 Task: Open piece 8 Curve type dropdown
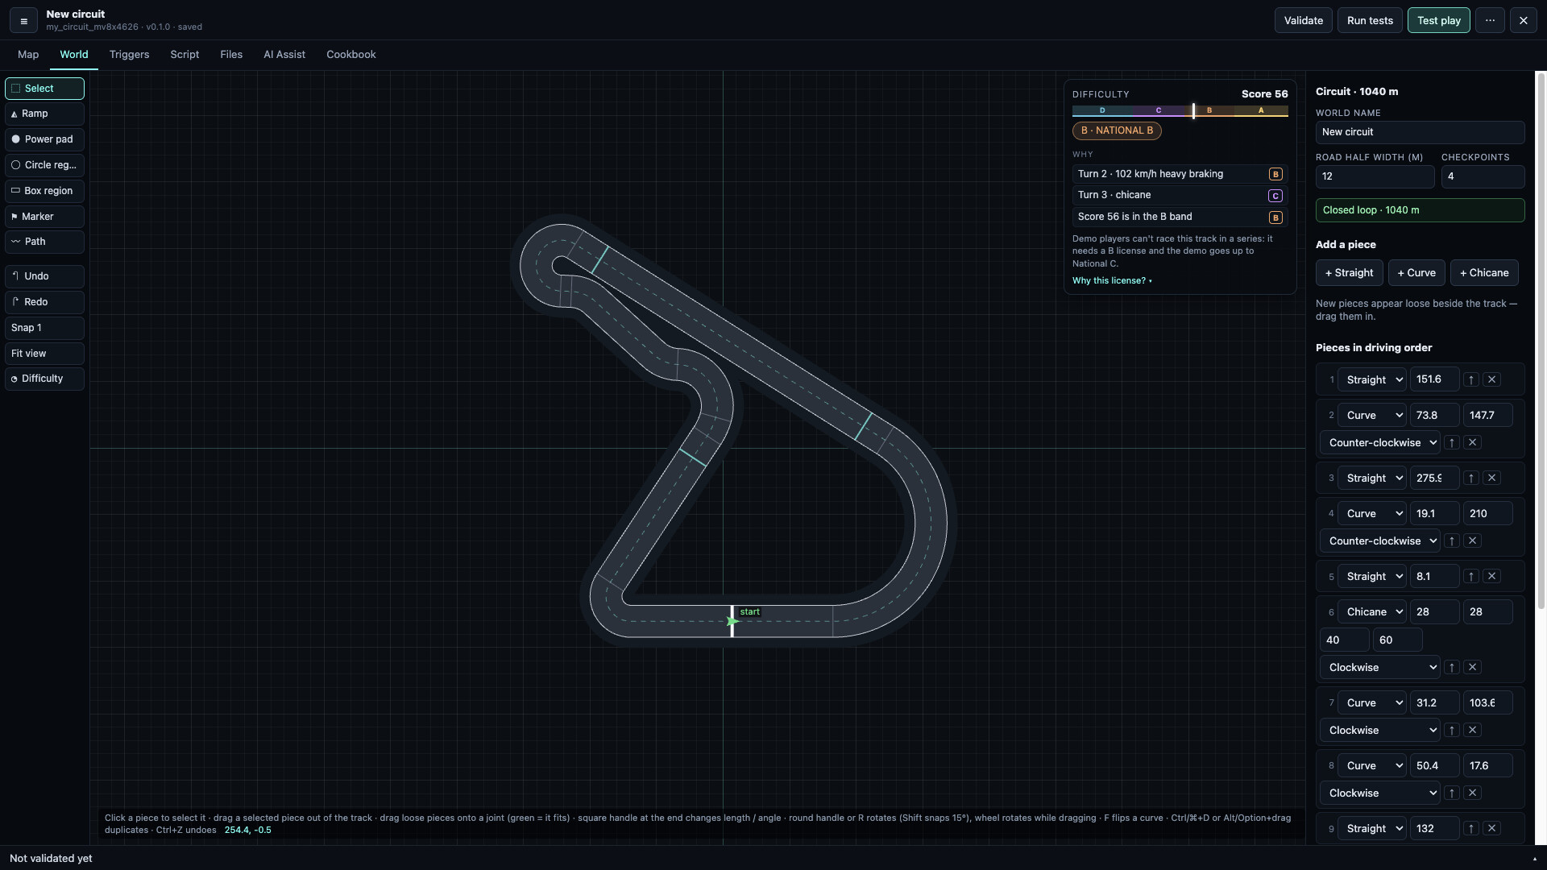tap(1372, 765)
